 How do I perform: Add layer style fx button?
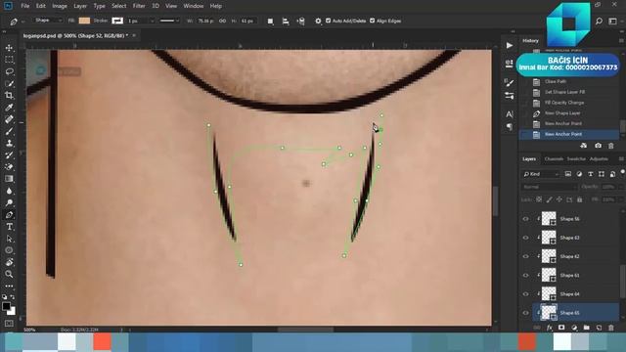pos(550,328)
